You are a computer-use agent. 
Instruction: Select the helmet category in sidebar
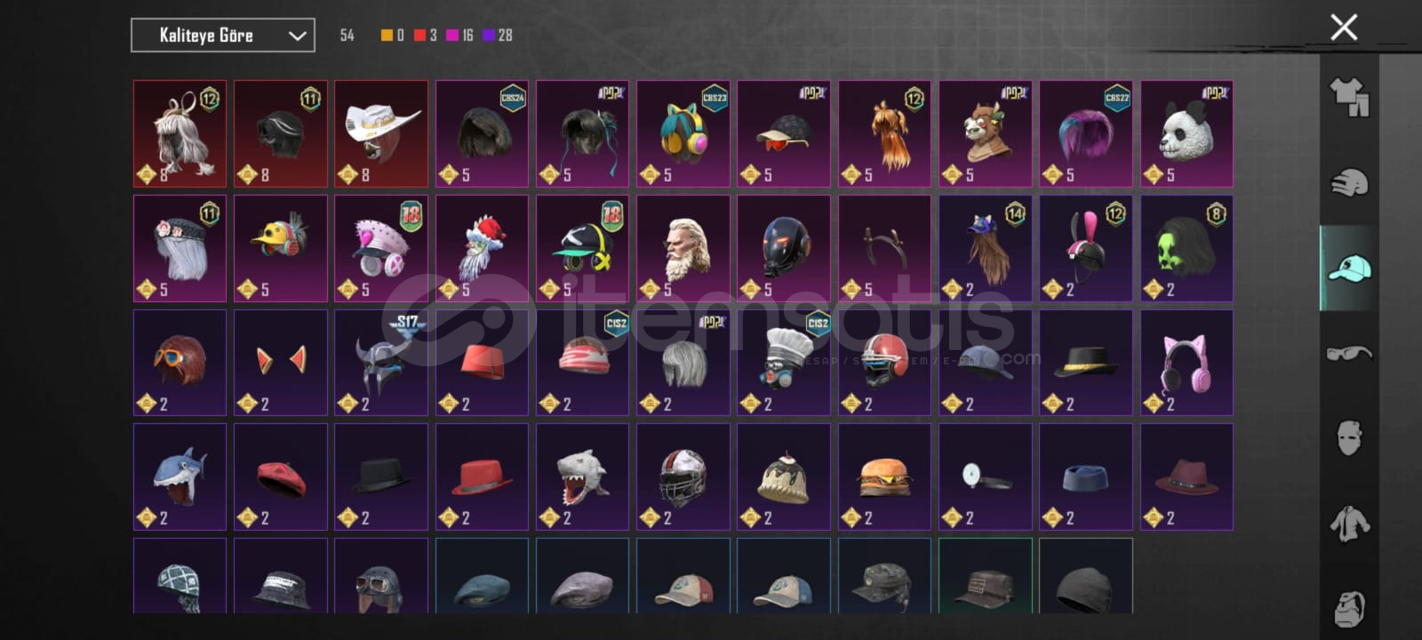click(1349, 183)
